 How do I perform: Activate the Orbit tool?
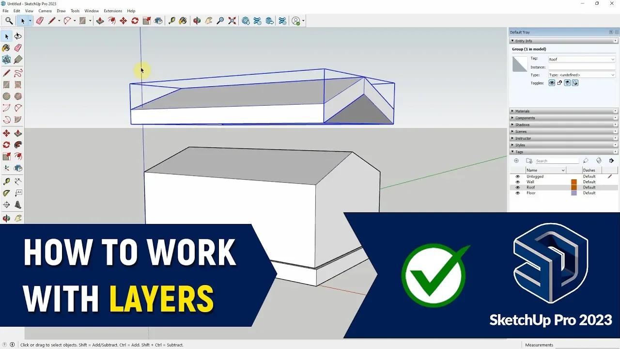click(x=197, y=20)
